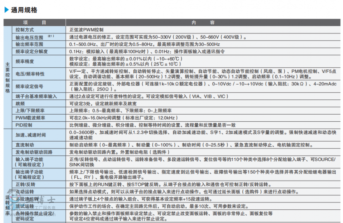Click the 跳频 row label

click(20, 103)
